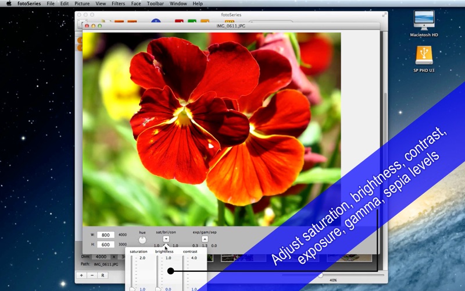This screenshot has height=291, width=465.
Task: Click the red arrow toolbar icon
Action: [x=179, y=21]
